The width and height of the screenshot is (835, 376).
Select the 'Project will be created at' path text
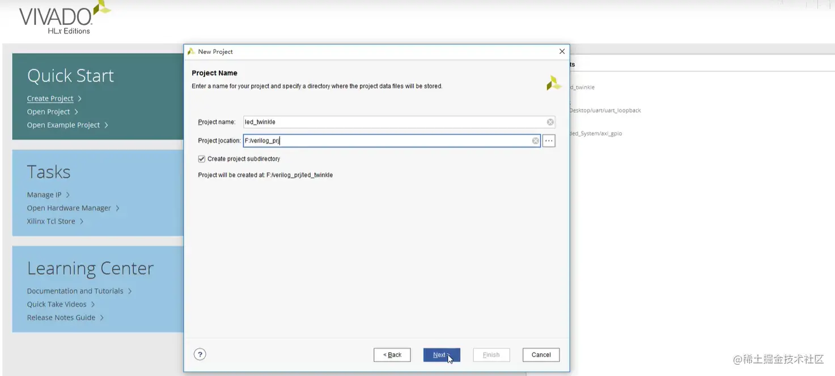[265, 175]
